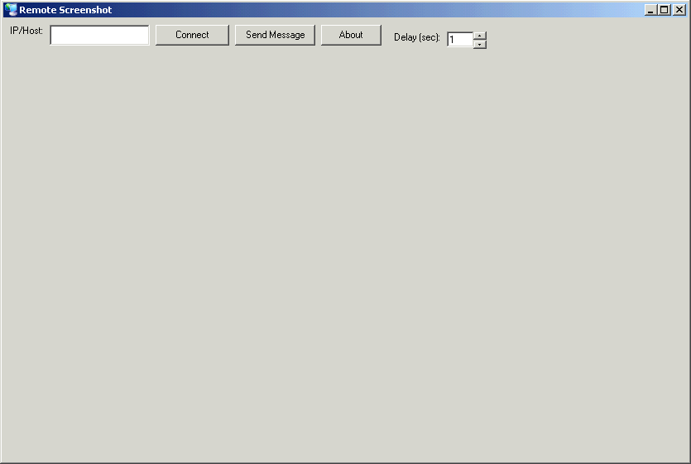Click empty title bar space beside the title
This screenshot has width=691, height=464.
click(x=372, y=10)
